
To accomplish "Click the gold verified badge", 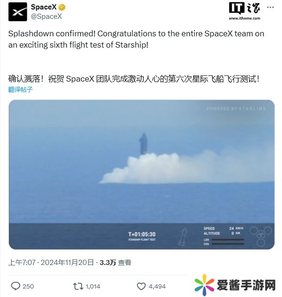I will click(62, 8).
